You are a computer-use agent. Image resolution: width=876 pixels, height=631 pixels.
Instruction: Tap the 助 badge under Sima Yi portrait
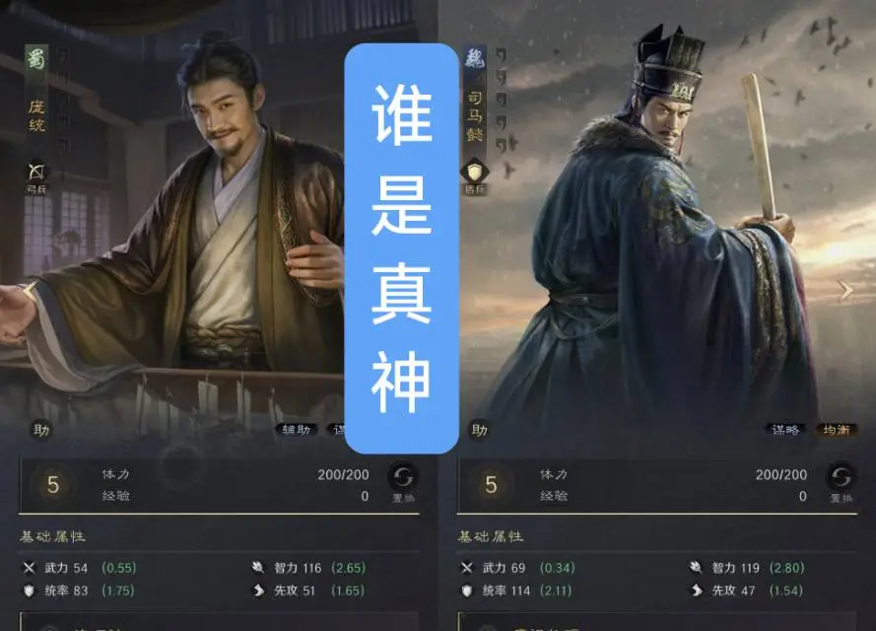tap(479, 430)
